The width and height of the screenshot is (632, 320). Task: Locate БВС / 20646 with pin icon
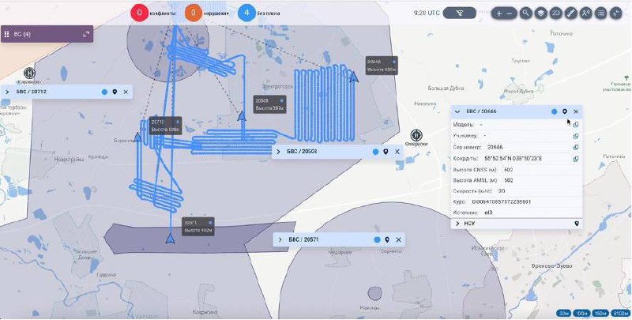(565, 111)
